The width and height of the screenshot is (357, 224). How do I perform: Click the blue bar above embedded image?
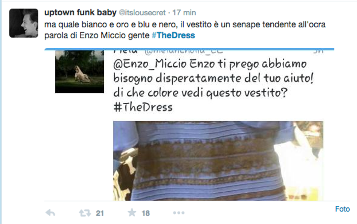pos(189,49)
